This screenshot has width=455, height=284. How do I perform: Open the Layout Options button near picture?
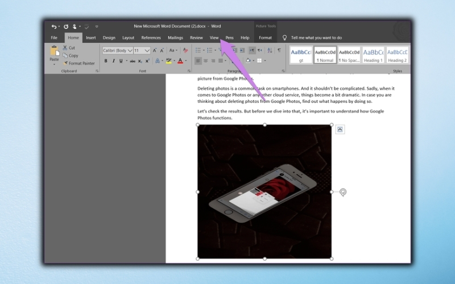pyautogui.click(x=340, y=130)
